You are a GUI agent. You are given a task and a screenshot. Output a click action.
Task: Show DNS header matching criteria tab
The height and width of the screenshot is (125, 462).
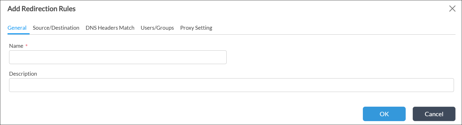coord(110,28)
